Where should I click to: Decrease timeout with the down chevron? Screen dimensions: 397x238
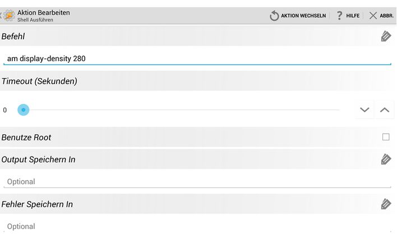(x=364, y=110)
